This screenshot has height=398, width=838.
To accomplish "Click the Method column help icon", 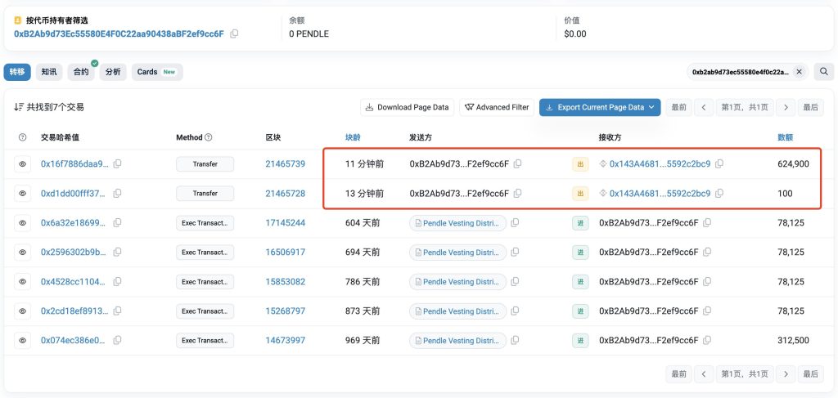I will point(209,137).
